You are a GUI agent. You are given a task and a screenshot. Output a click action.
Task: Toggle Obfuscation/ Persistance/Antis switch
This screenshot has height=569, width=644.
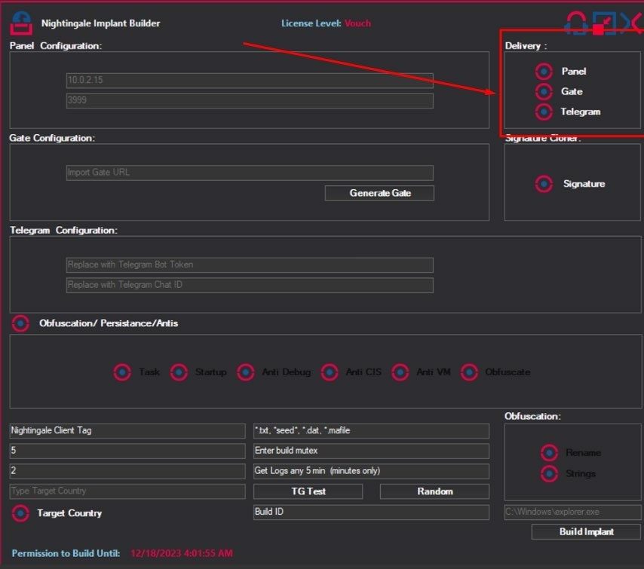click(x=20, y=323)
